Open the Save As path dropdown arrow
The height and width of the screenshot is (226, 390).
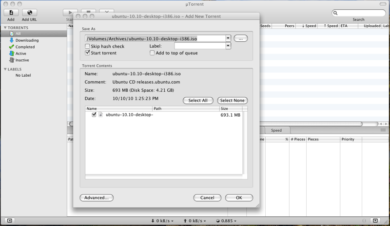pyautogui.click(x=228, y=38)
